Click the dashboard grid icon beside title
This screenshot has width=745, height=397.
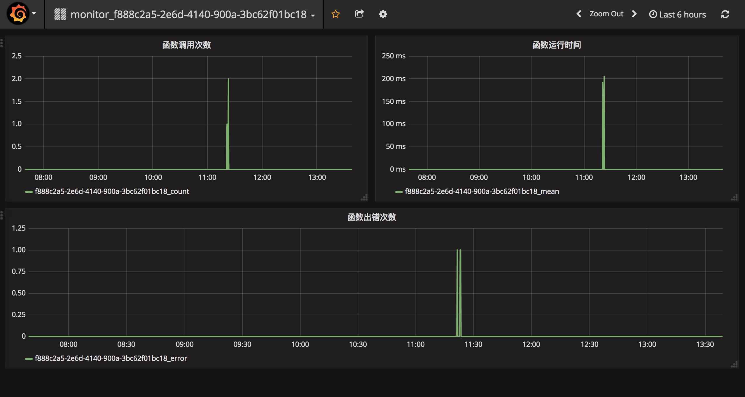pyautogui.click(x=60, y=14)
